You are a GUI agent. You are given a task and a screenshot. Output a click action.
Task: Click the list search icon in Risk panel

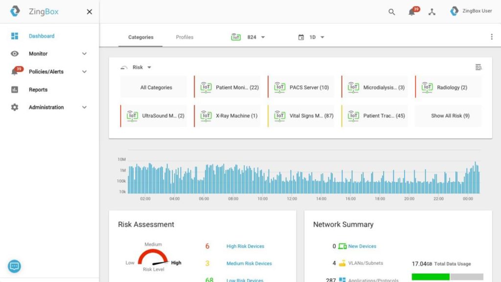[x=478, y=68]
